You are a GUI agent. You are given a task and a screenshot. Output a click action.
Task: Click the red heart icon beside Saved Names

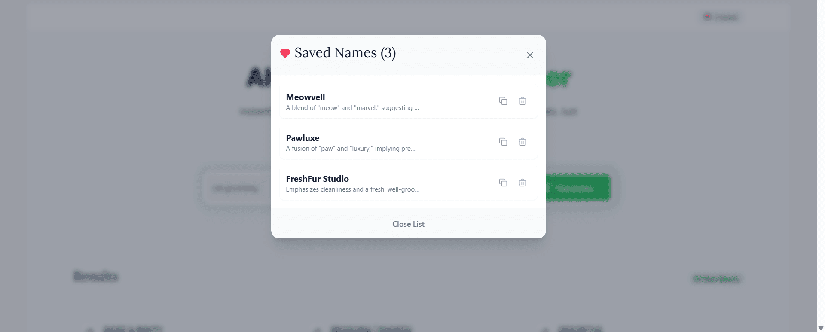click(x=286, y=53)
